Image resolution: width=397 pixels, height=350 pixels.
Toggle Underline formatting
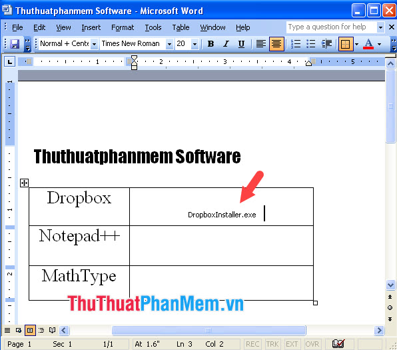242,44
